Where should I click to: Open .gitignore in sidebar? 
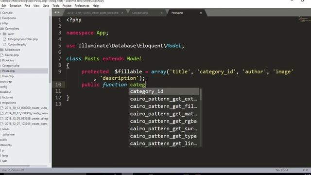pyautogui.click(x=8, y=134)
